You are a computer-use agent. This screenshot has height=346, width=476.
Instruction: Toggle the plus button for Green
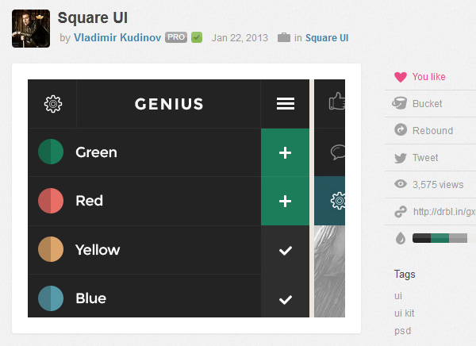[285, 153]
